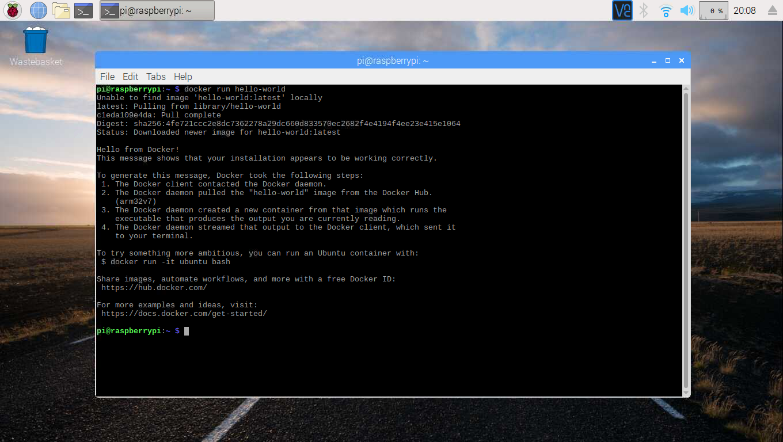Open the File menu in terminal

point(107,77)
